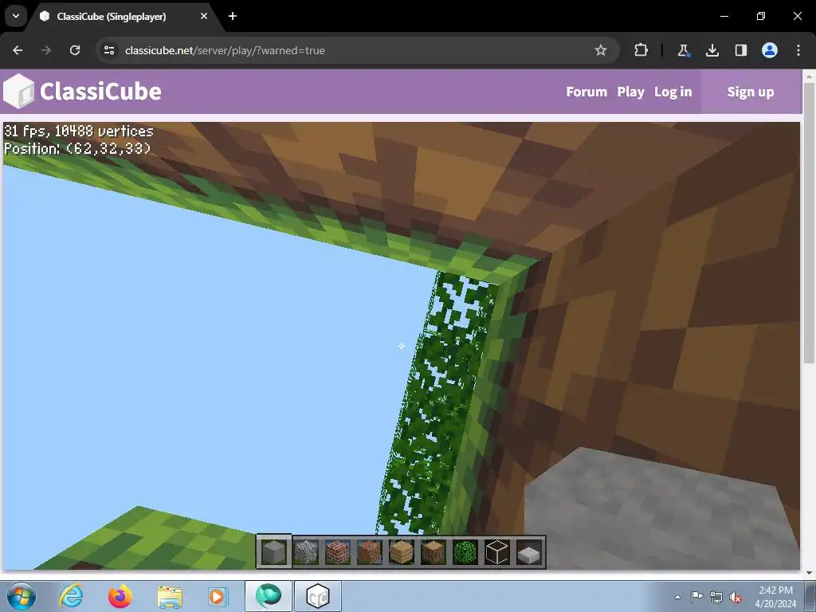The height and width of the screenshot is (612, 816).
Task: Open network tray icon
Action: coord(716,597)
